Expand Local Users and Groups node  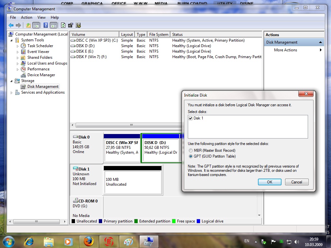[x=17, y=63]
